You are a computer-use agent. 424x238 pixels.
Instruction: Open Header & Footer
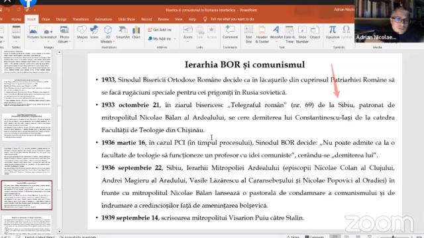262,34
